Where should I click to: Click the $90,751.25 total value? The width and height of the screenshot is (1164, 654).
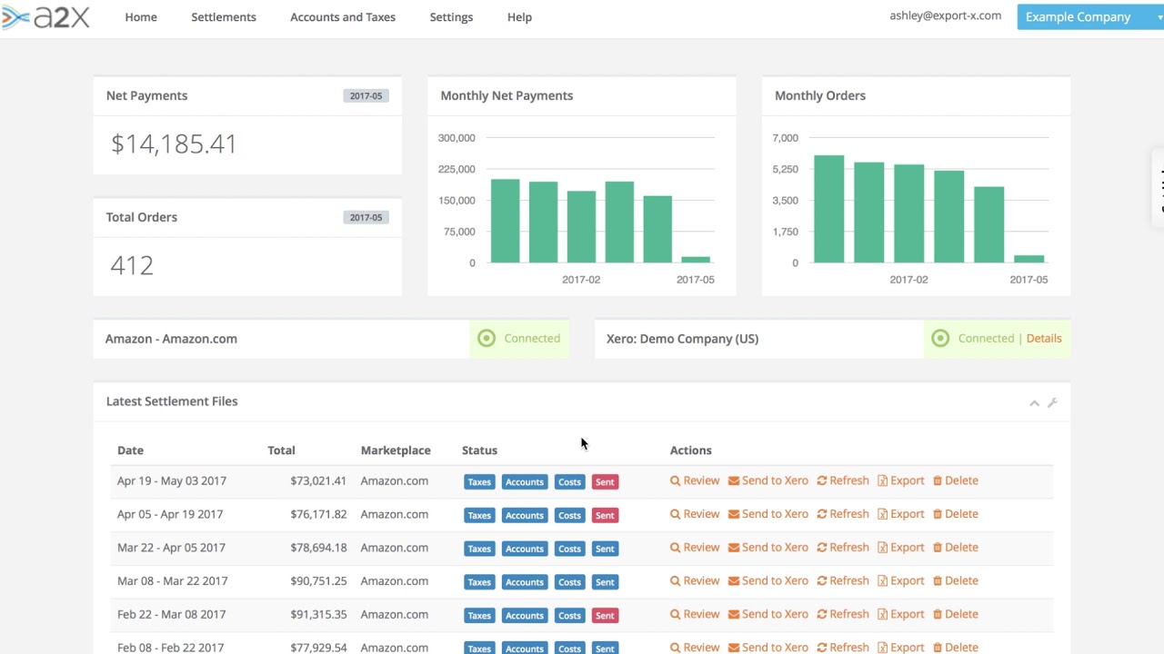[318, 580]
